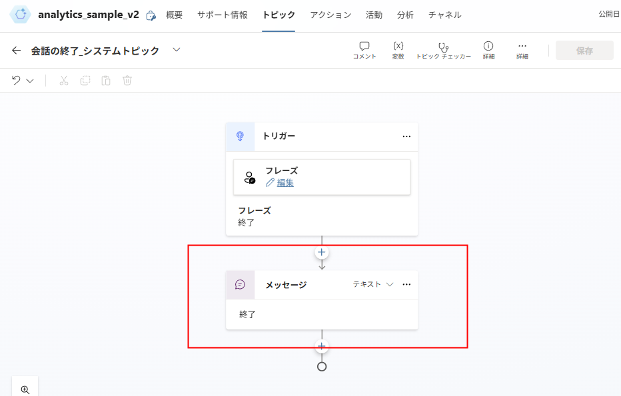Go back with the left arrow icon
Screen dimensions: 621x396
pyautogui.click(x=16, y=50)
